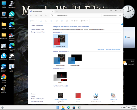Open the Sounds settings icon
137x110 pixels.
click(96, 96)
